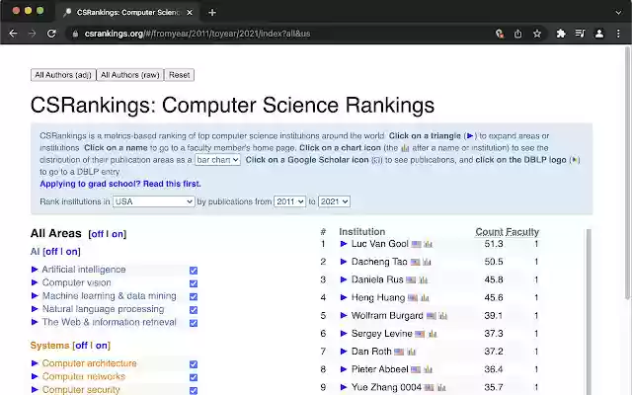Bookmark this page with star icon

537,34
